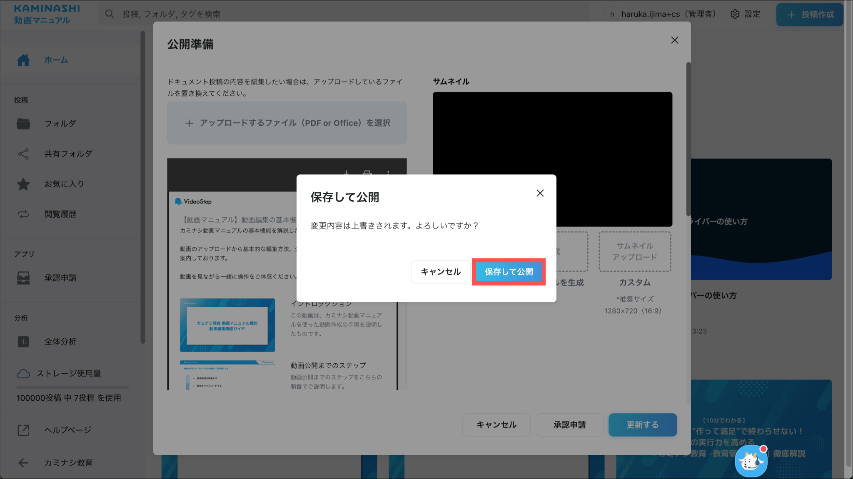
Task: Click サムネイルアップロード dashed box
Action: pyautogui.click(x=635, y=252)
